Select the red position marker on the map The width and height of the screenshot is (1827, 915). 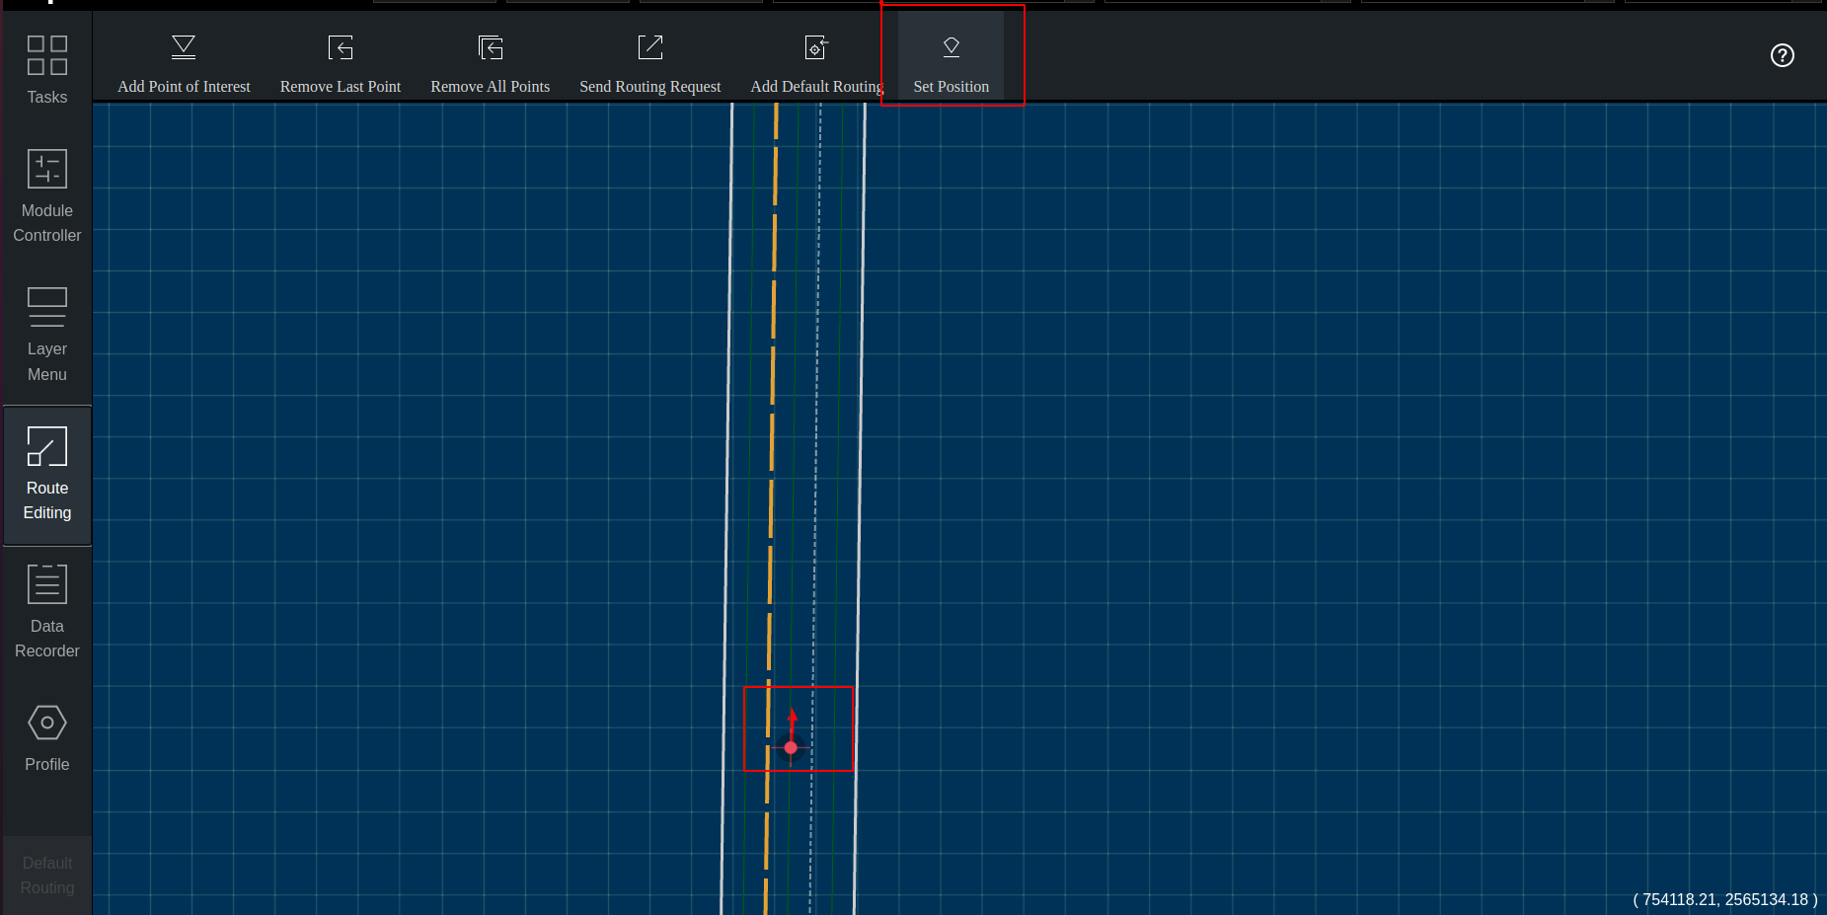click(x=791, y=747)
